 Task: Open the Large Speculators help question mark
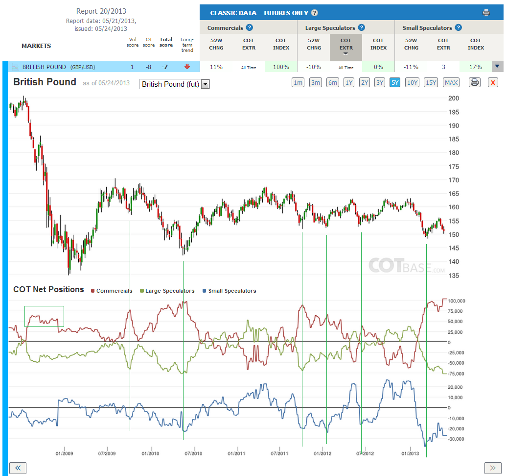tap(362, 27)
